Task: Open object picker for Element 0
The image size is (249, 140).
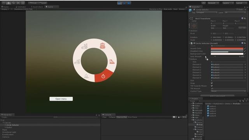Action: tap(245, 65)
